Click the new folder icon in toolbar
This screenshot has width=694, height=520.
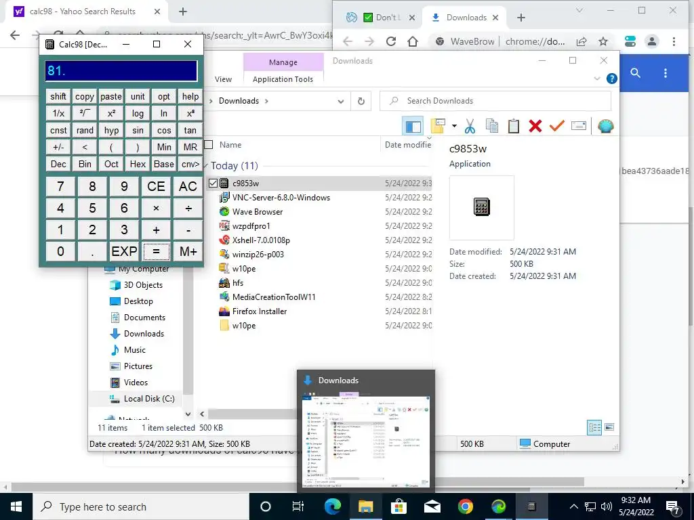(438, 127)
